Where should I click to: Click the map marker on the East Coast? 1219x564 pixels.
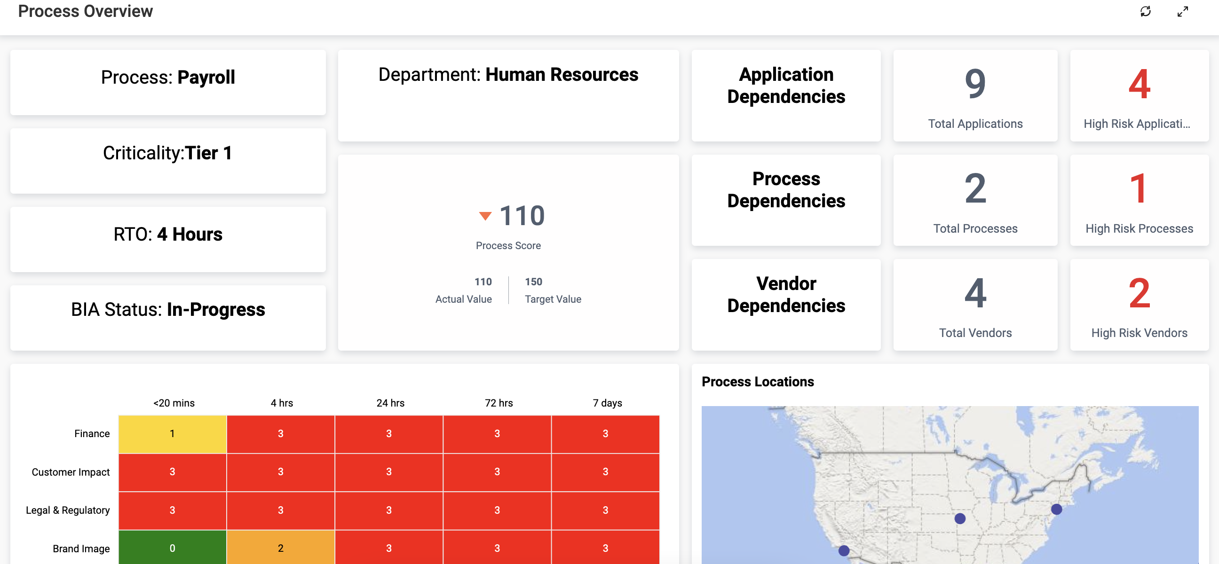[1056, 509]
